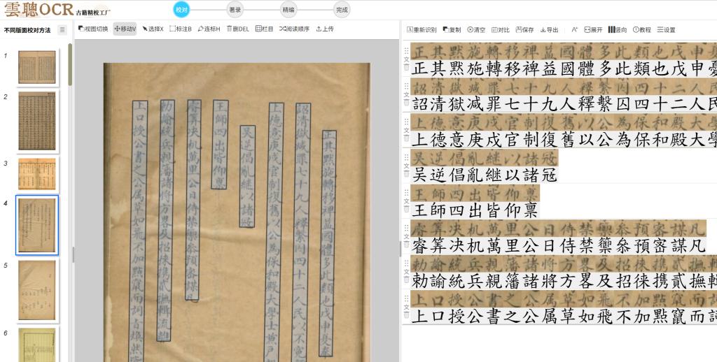Edit the text line 上口授公書之公属草如飛

pos(564,317)
